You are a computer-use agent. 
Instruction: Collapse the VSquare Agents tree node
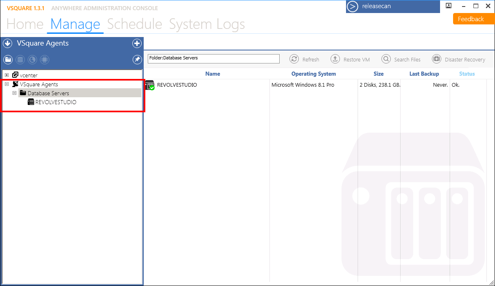point(7,84)
